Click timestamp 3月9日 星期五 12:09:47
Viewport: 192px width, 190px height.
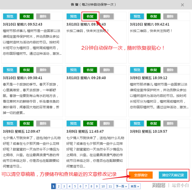22,131
